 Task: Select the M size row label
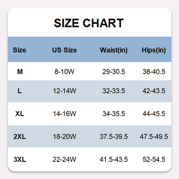(x=20, y=71)
